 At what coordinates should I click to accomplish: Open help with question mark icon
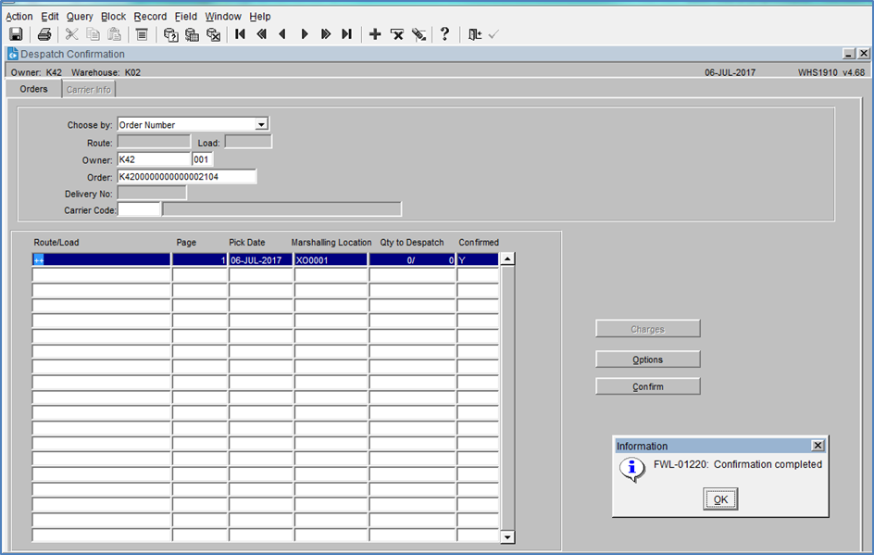(444, 34)
